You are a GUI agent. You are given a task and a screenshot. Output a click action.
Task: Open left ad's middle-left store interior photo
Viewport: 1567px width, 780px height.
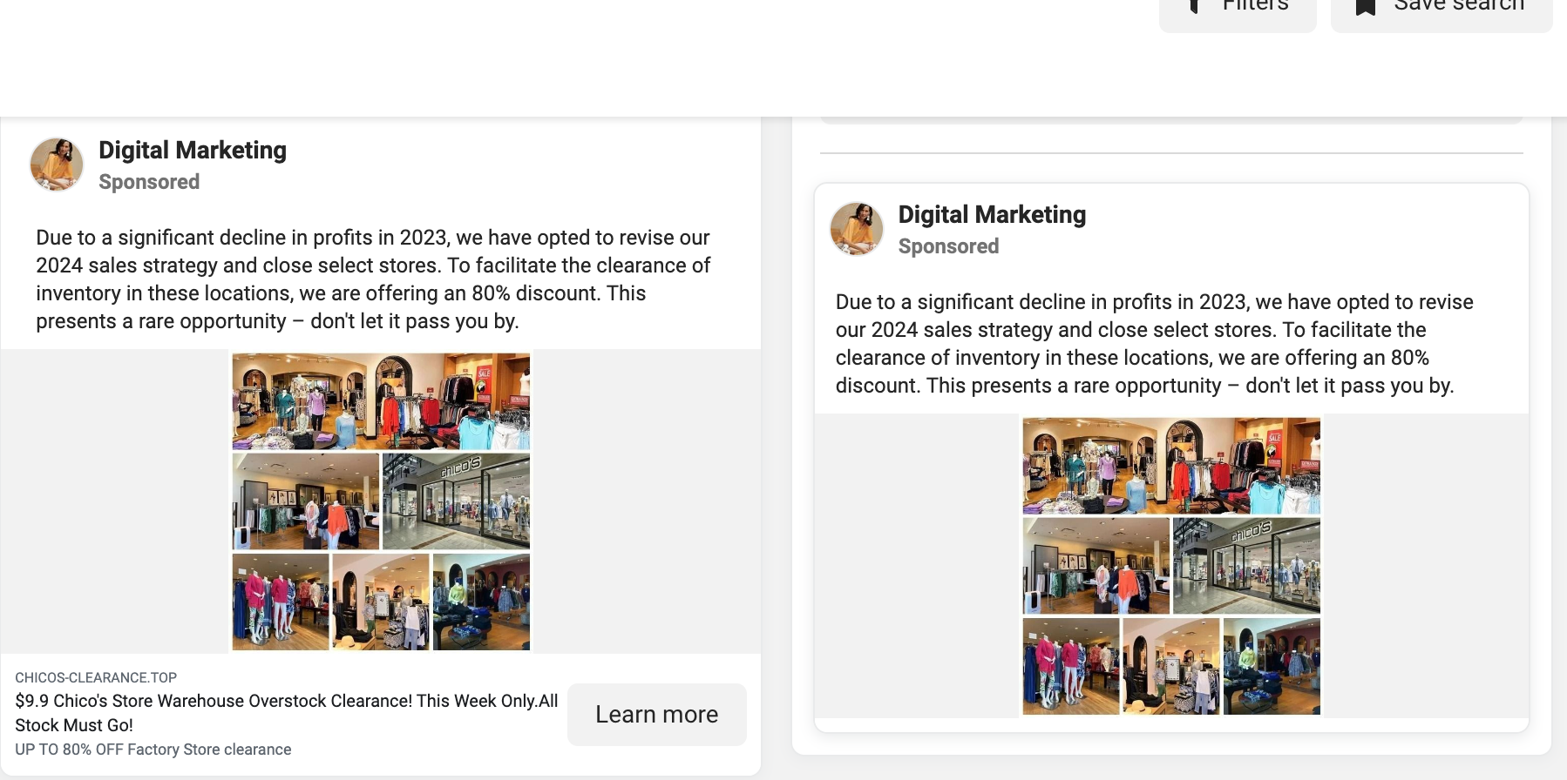pyautogui.click(x=305, y=501)
